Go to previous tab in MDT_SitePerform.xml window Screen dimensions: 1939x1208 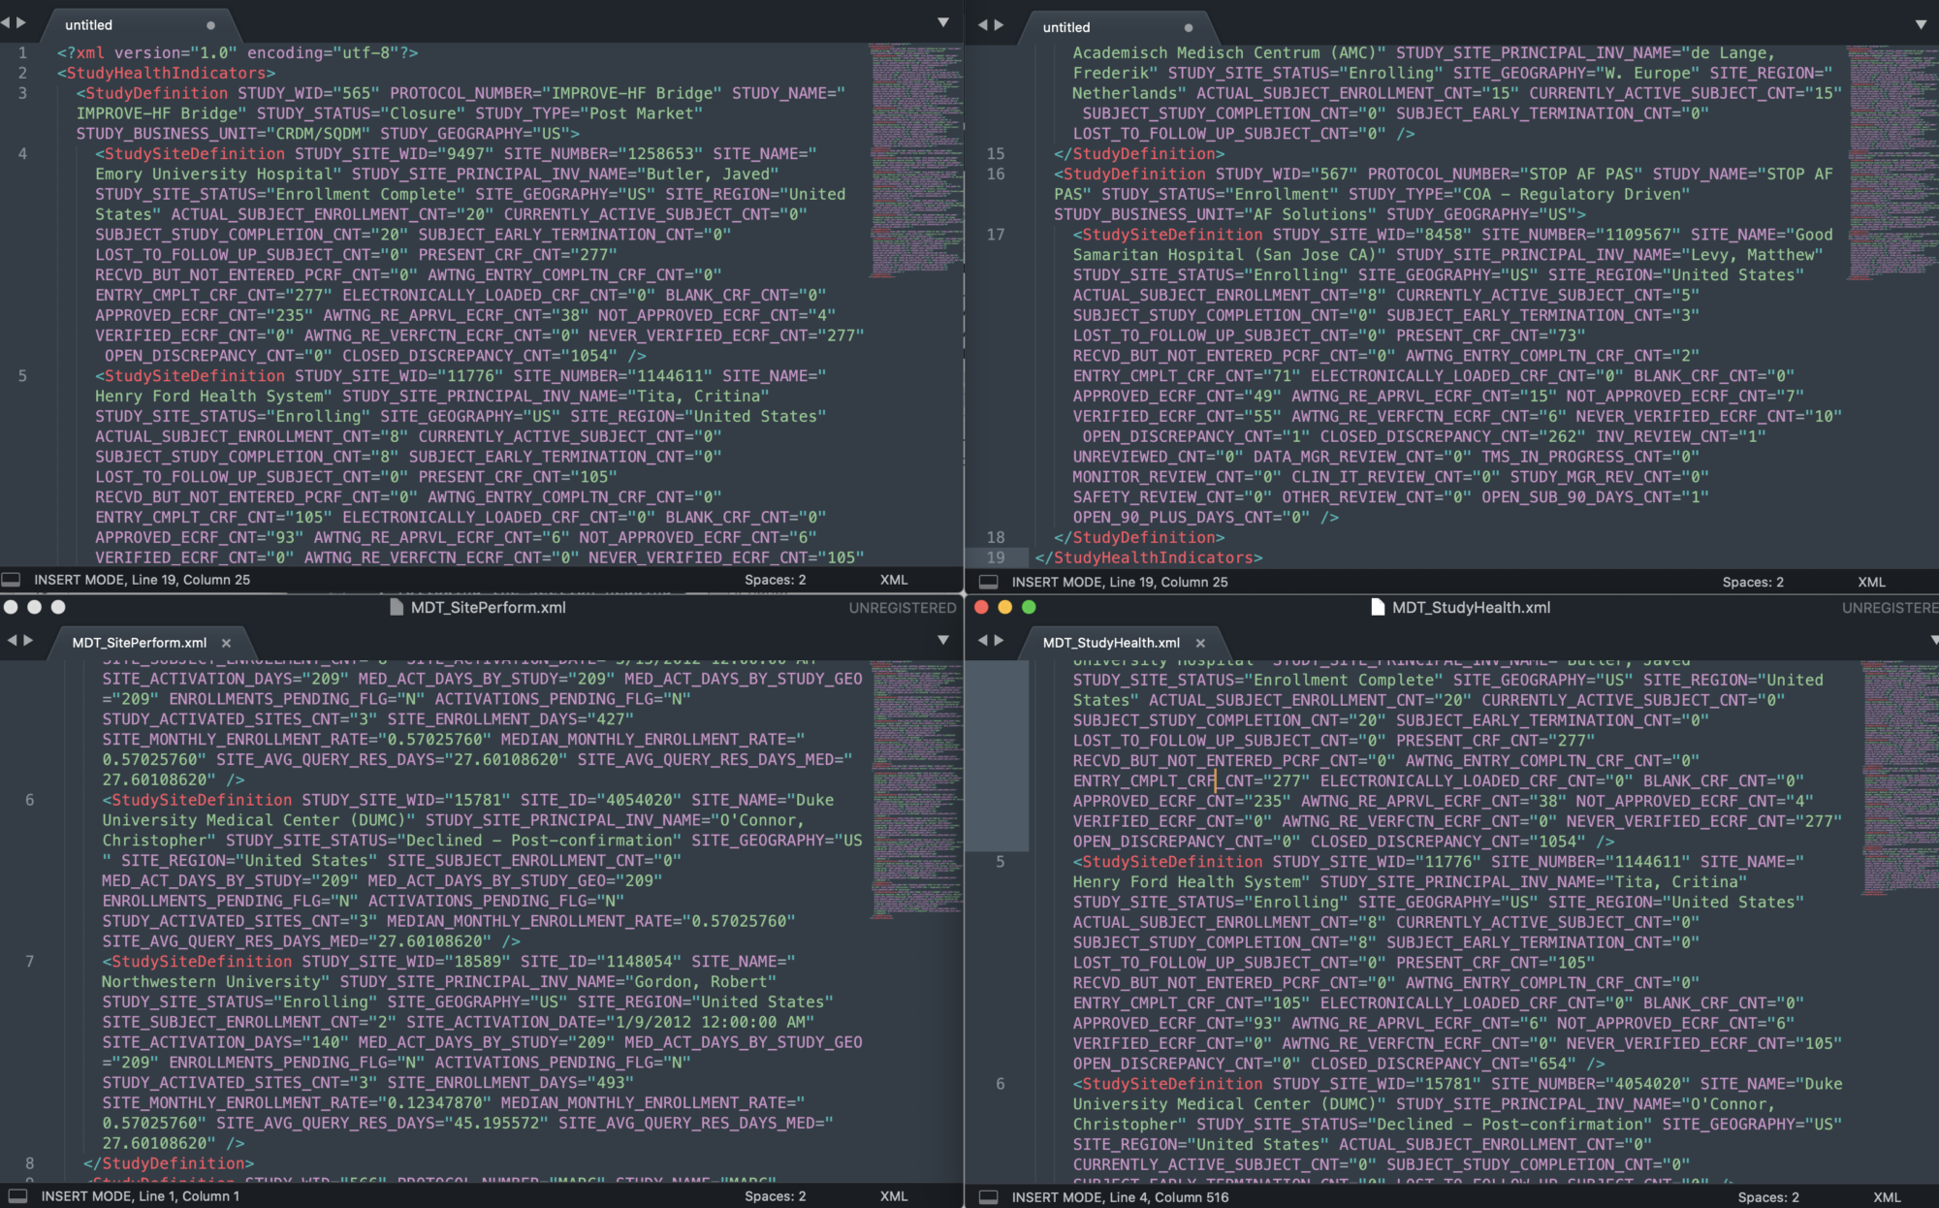[x=13, y=640]
